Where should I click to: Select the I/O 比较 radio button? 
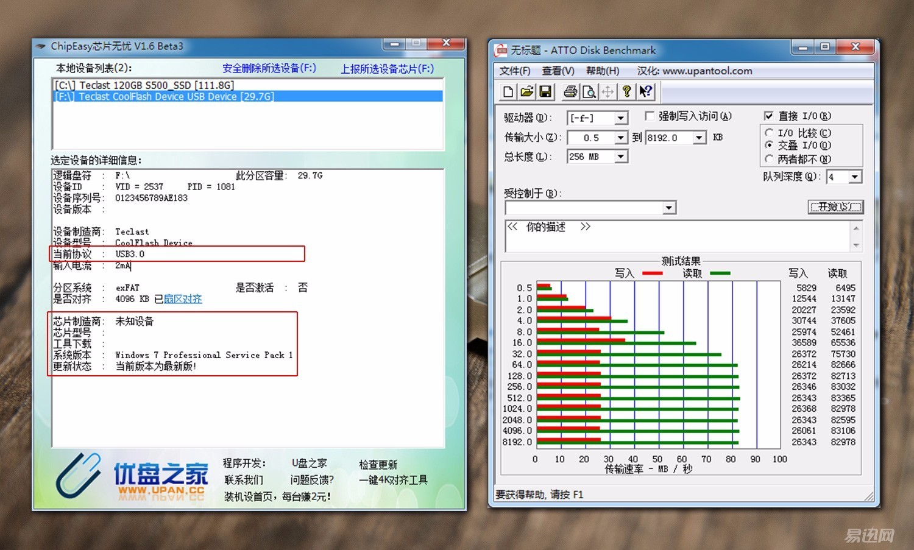pyautogui.click(x=770, y=132)
